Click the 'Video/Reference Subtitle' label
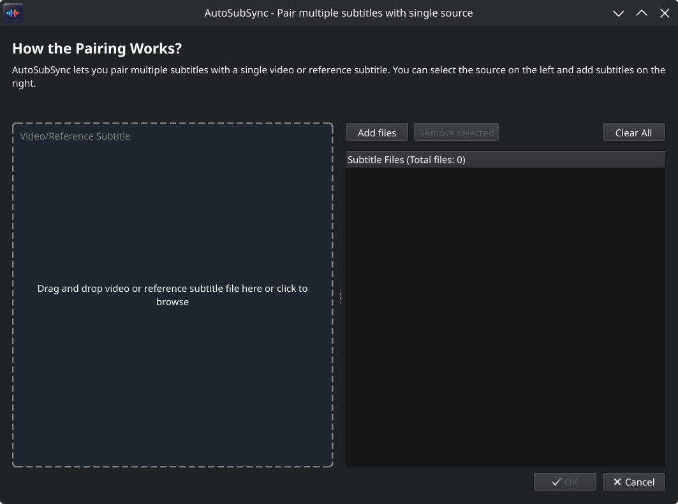This screenshot has height=504, width=678. tap(75, 136)
